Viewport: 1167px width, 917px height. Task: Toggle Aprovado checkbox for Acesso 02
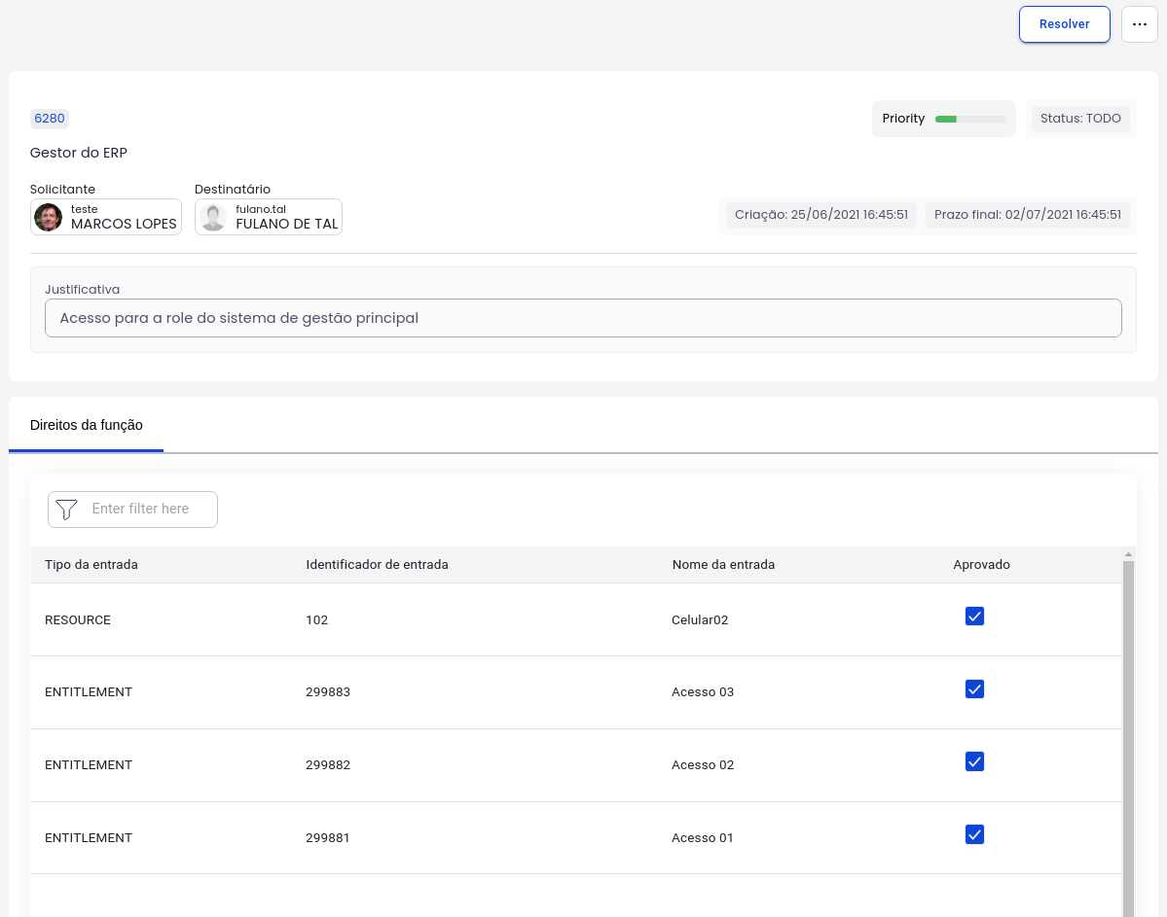point(974,761)
